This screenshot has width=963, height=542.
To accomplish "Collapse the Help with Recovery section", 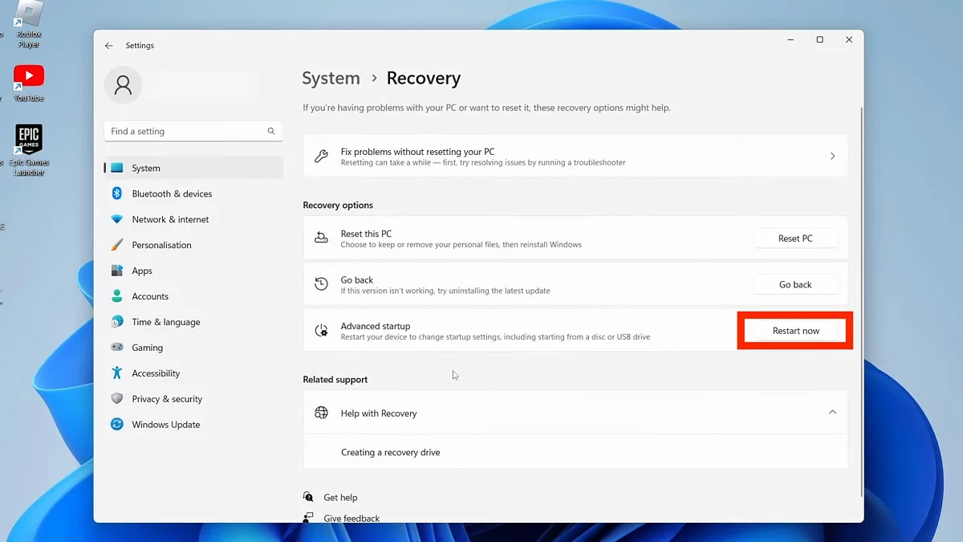I will coord(832,413).
